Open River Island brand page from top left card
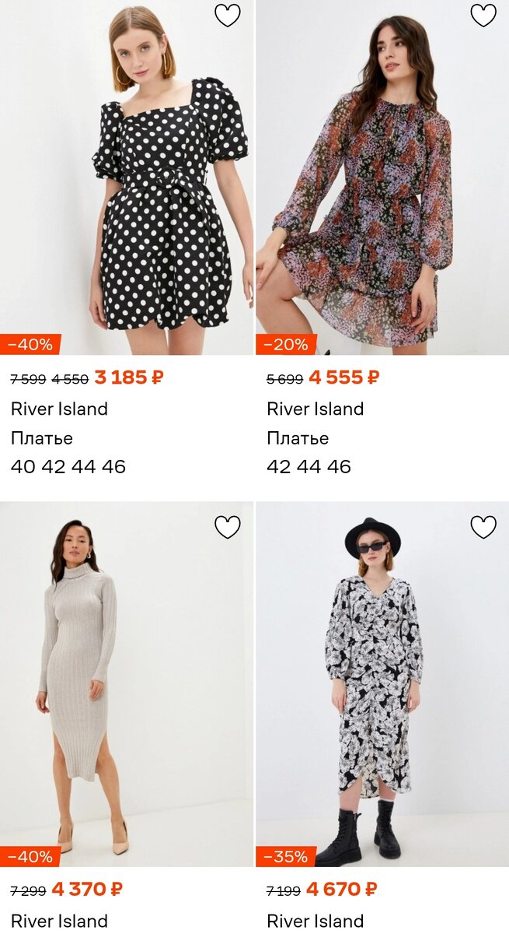Screen dimensions: 509x934 point(59,408)
